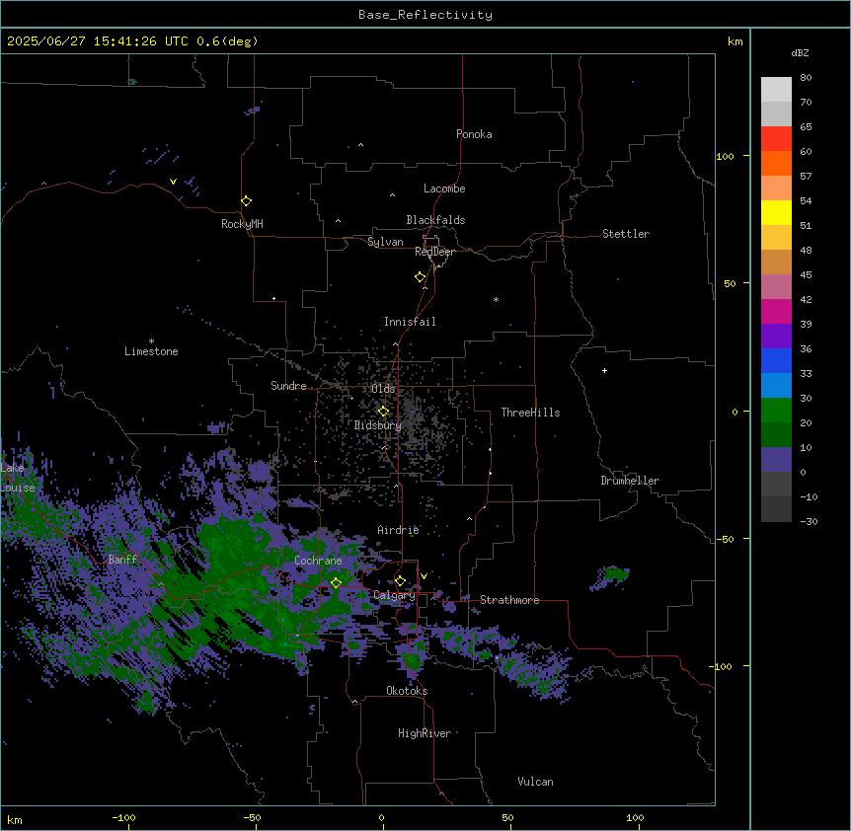851x831 pixels.
Task: Click the yellow diamond marker below Cochrane
Action: 336,583
